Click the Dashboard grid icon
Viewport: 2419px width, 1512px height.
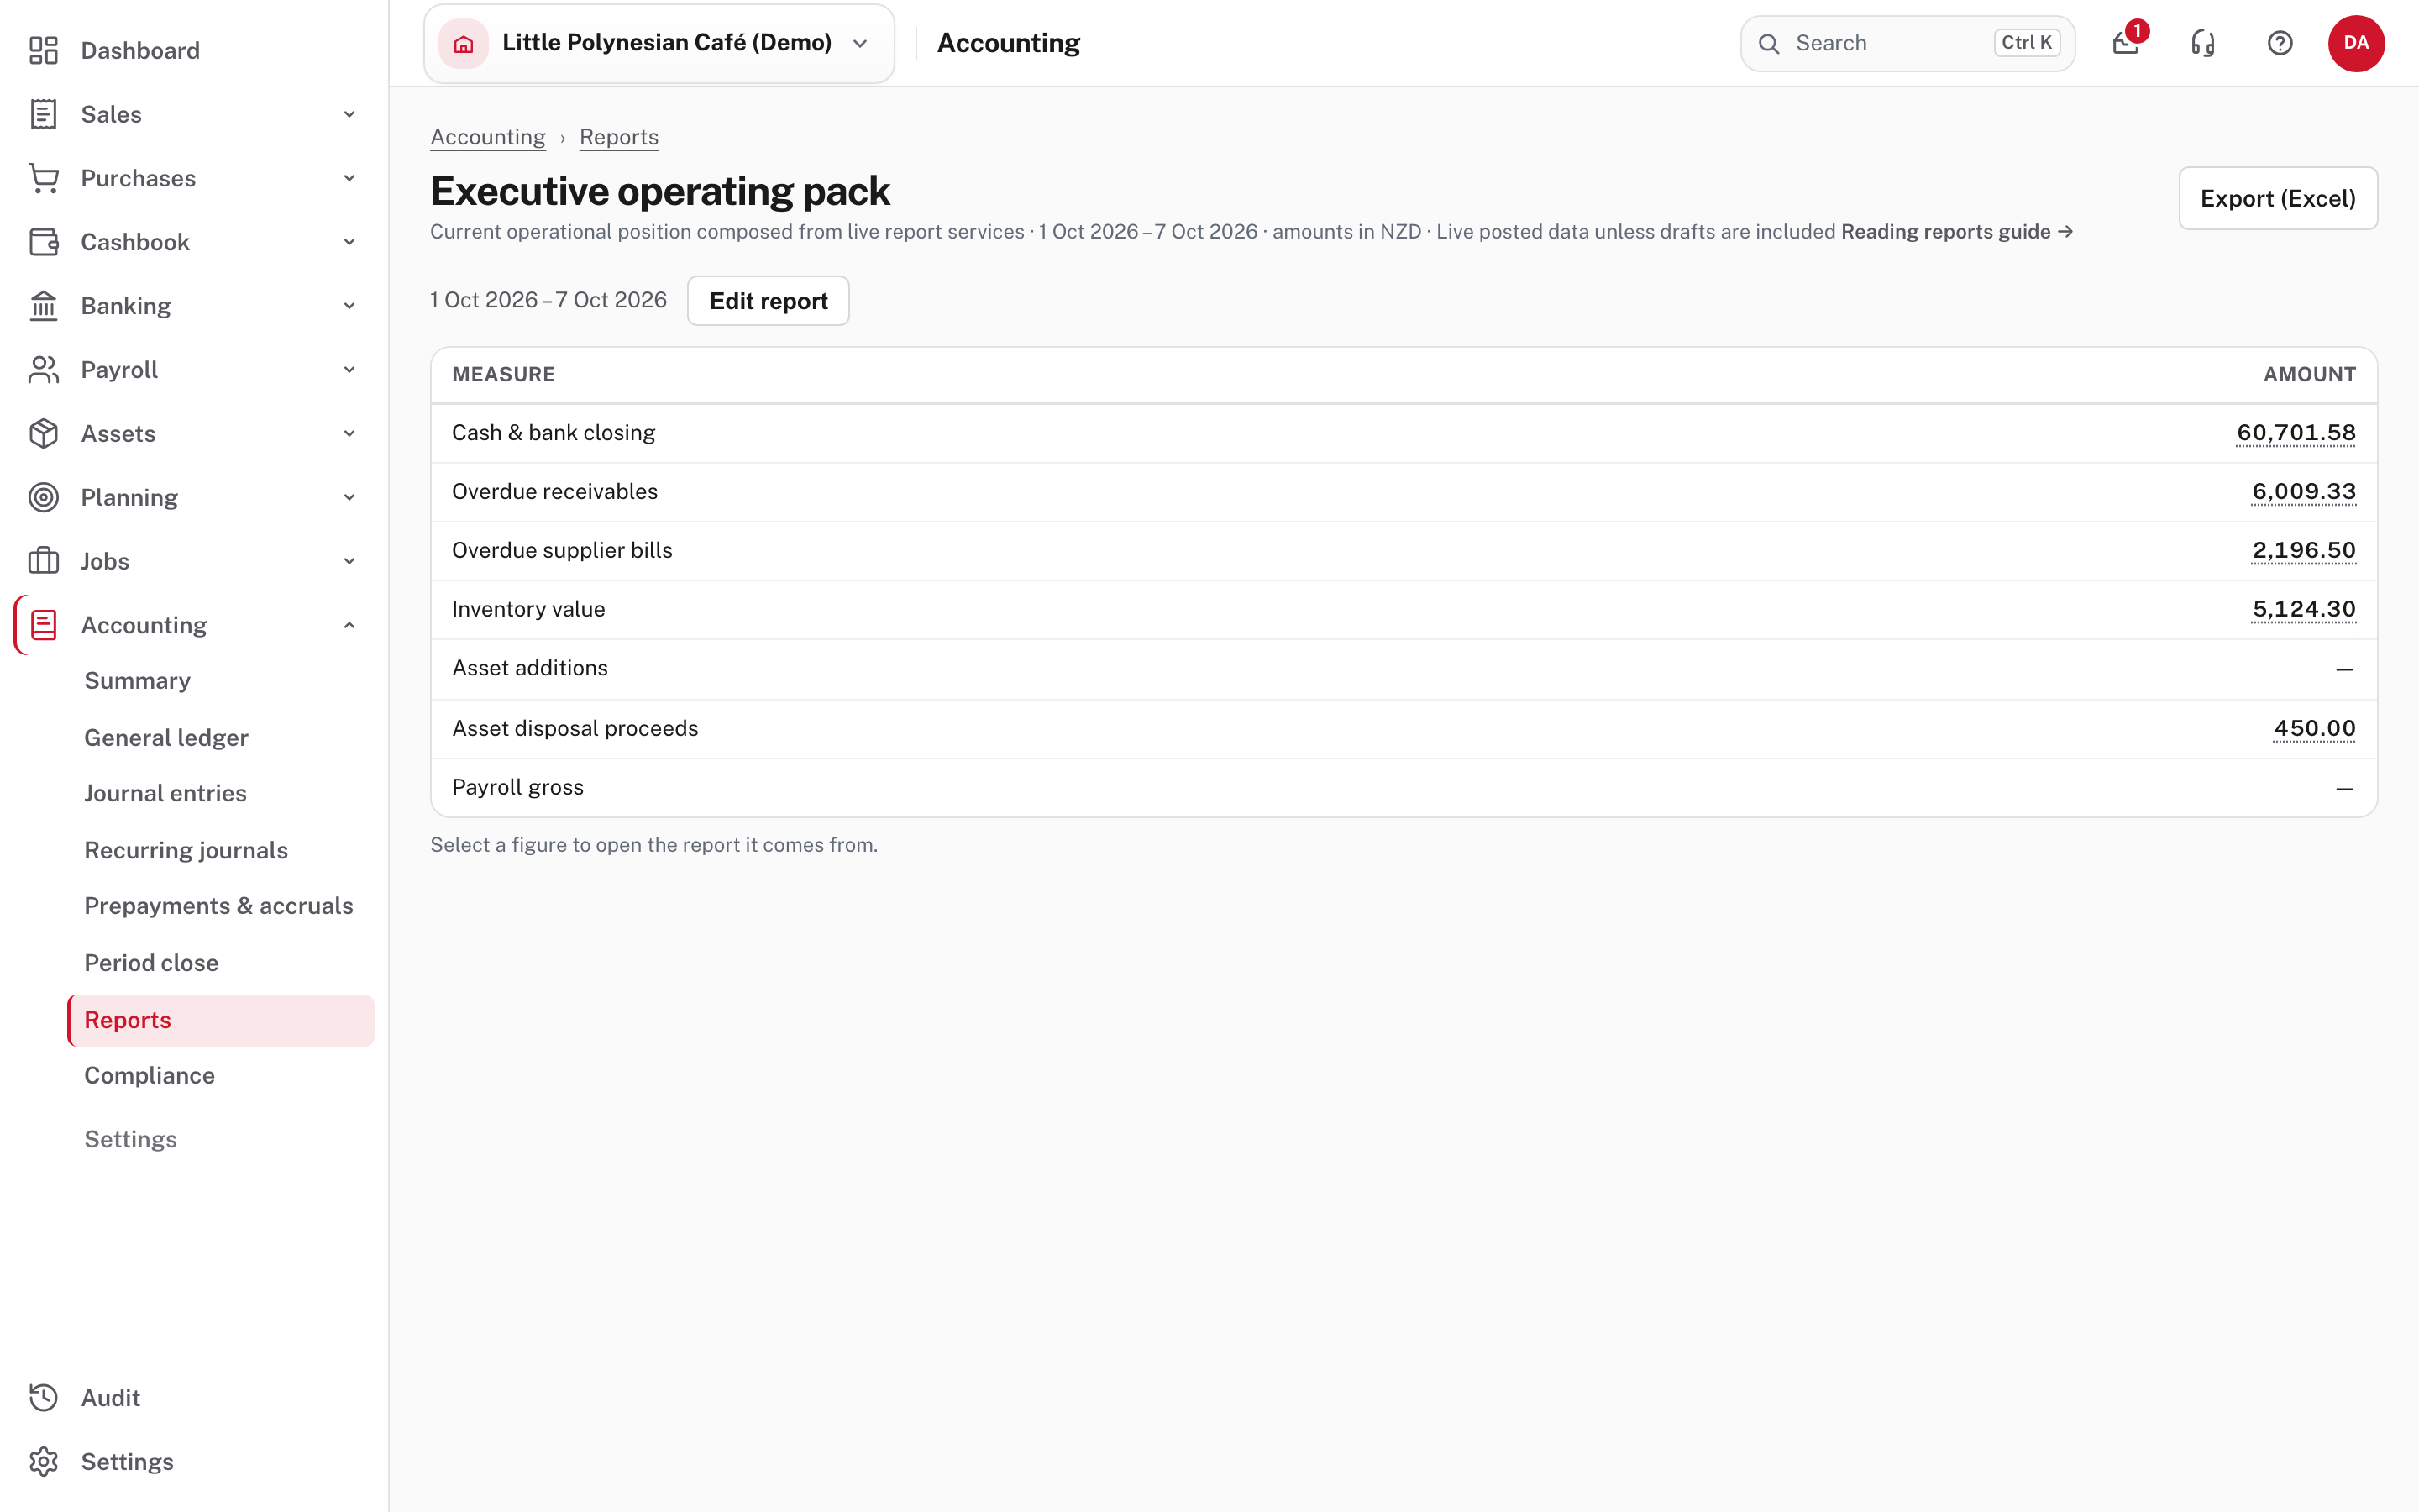(44, 50)
